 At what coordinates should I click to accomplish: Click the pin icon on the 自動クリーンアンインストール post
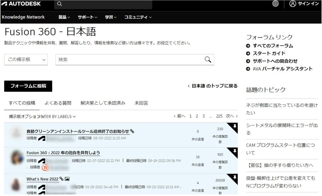point(235,126)
